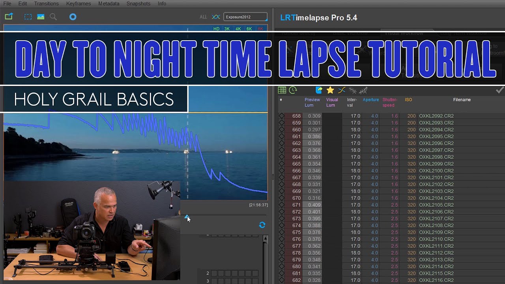Click the ISO column header
This screenshot has height=284, width=505.
tap(408, 100)
